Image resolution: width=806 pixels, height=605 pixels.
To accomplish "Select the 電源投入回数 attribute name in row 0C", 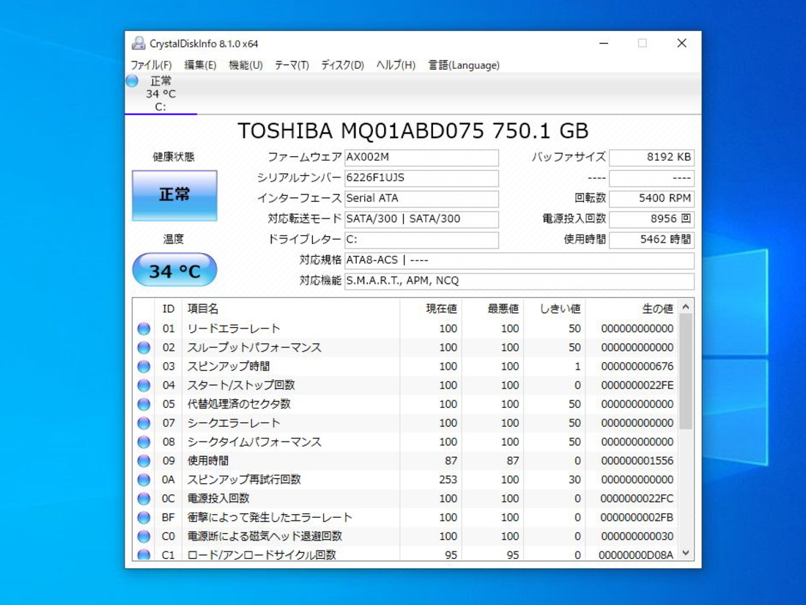I will click(x=218, y=499).
